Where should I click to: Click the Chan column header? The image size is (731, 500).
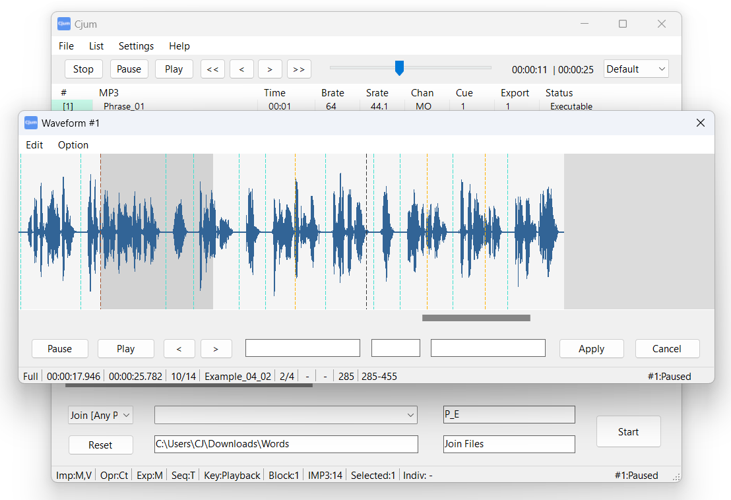point(422,93)
